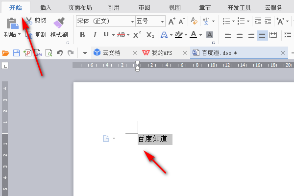Image resolution: width=294 pixels, height=196 pixels.
Task: Apply the text highlight color
Action: 178,35
